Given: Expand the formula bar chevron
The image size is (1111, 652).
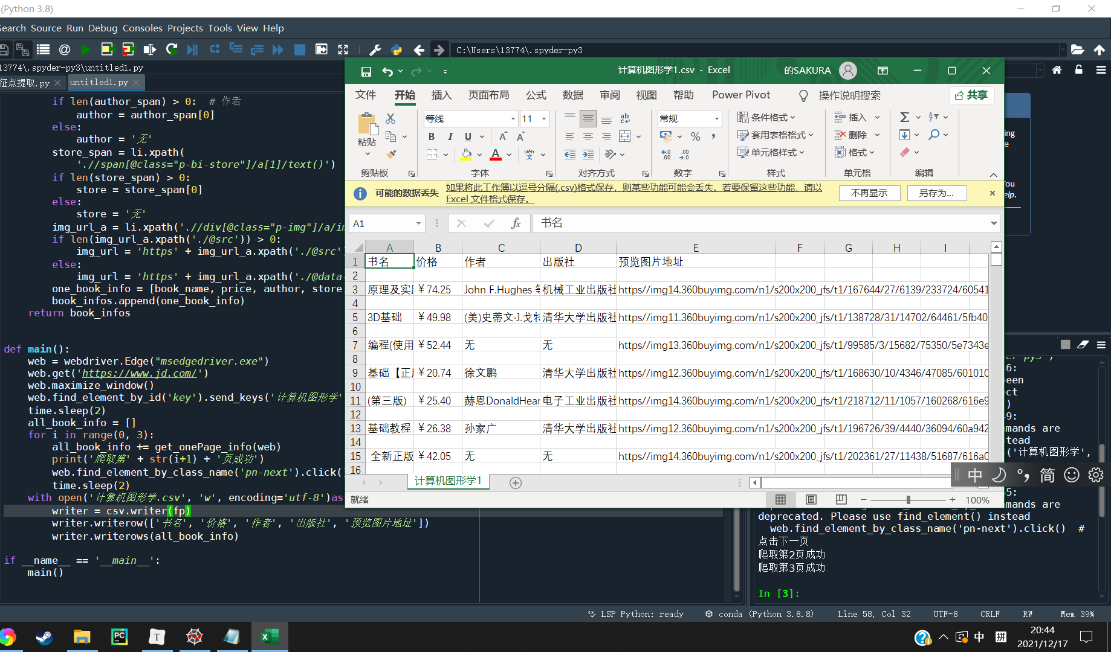Looking at the screenshot, I should click(994, 223).
